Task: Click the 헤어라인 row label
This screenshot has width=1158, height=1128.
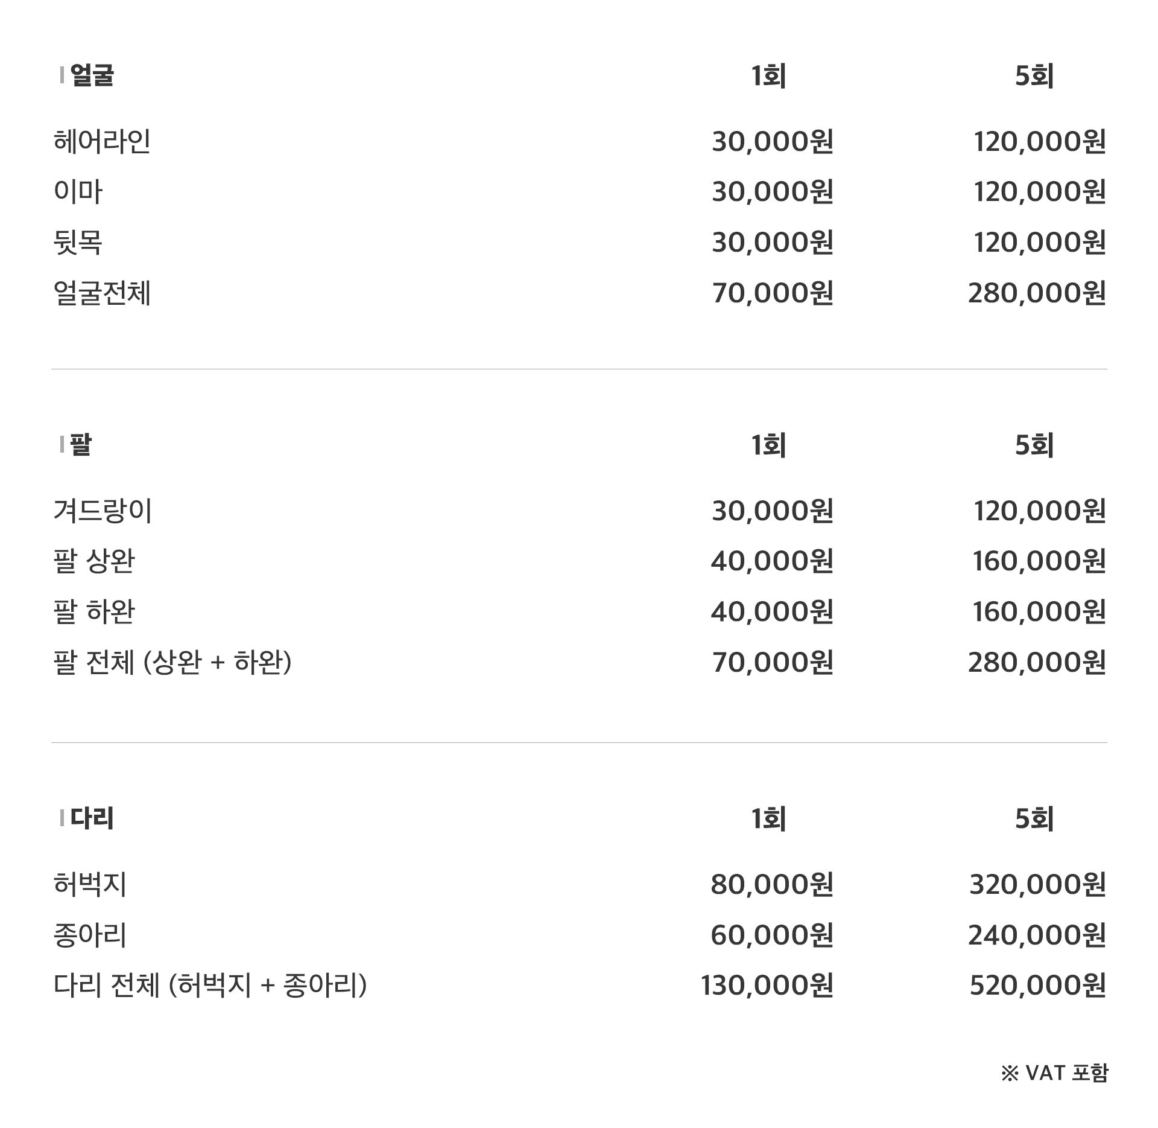Action: tap(102, 142)
